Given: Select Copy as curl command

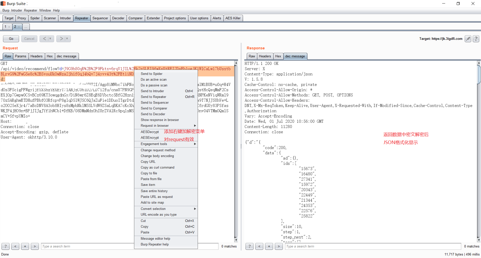Looking at the screenshot, I should pos(166,168).
